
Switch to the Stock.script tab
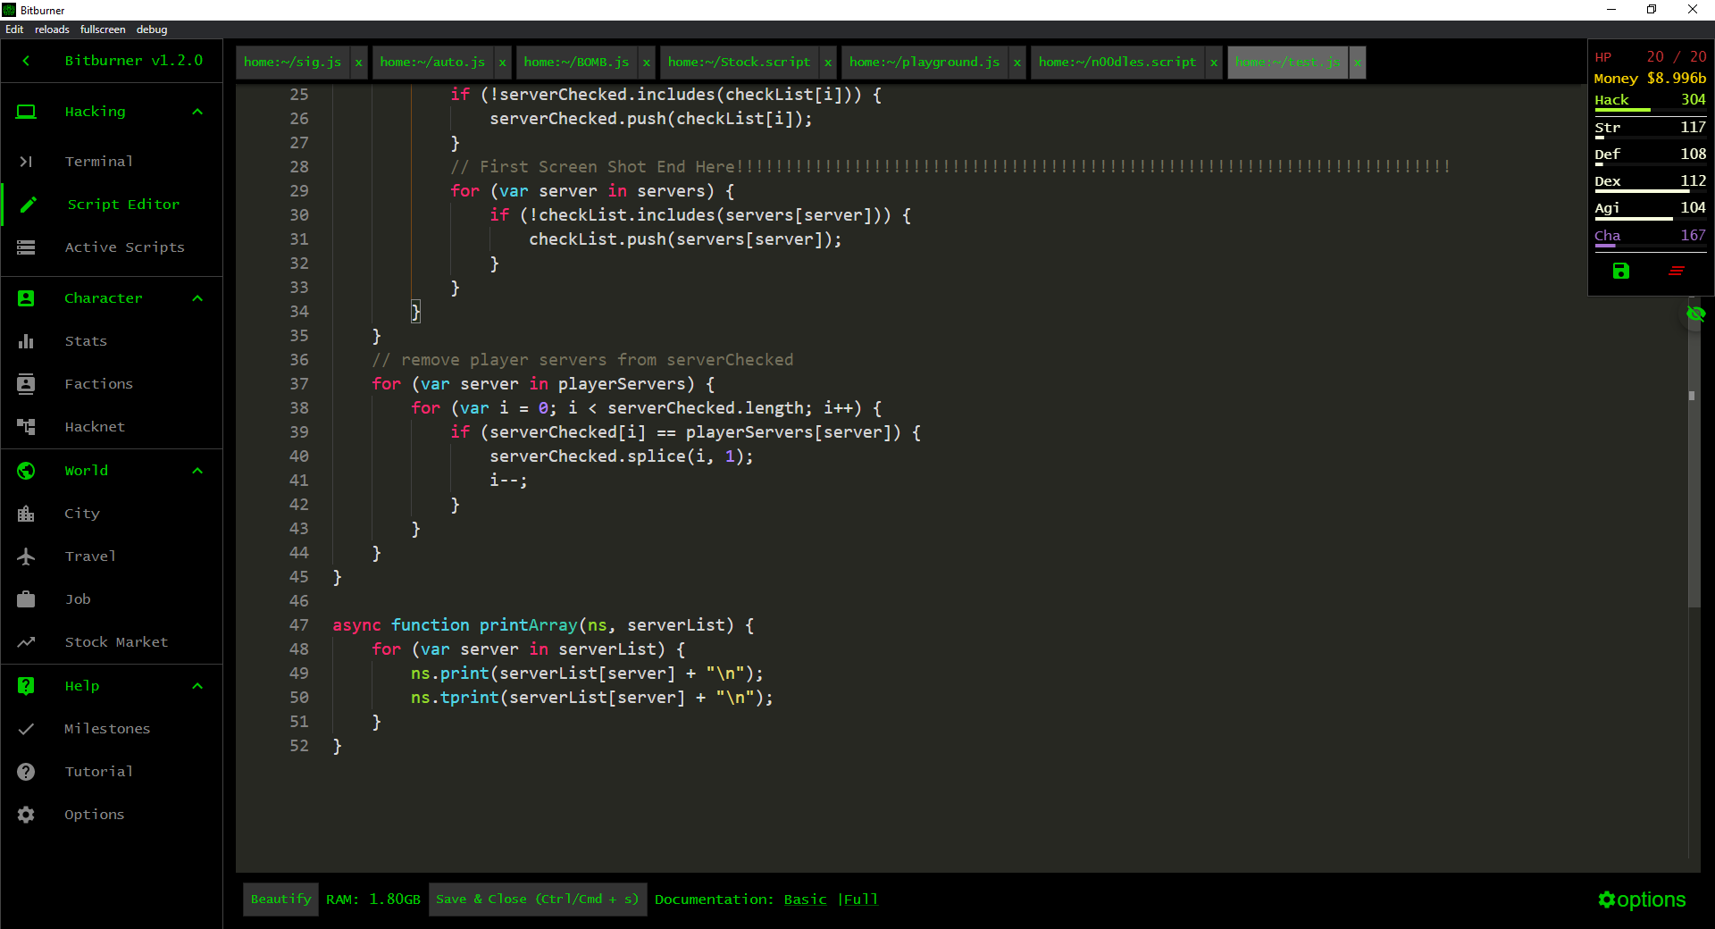click(x=739, y=62)
